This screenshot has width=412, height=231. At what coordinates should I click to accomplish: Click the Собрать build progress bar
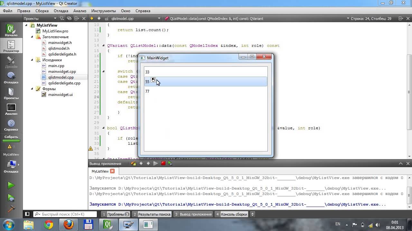pyautogui.click(x=11, y=141)
